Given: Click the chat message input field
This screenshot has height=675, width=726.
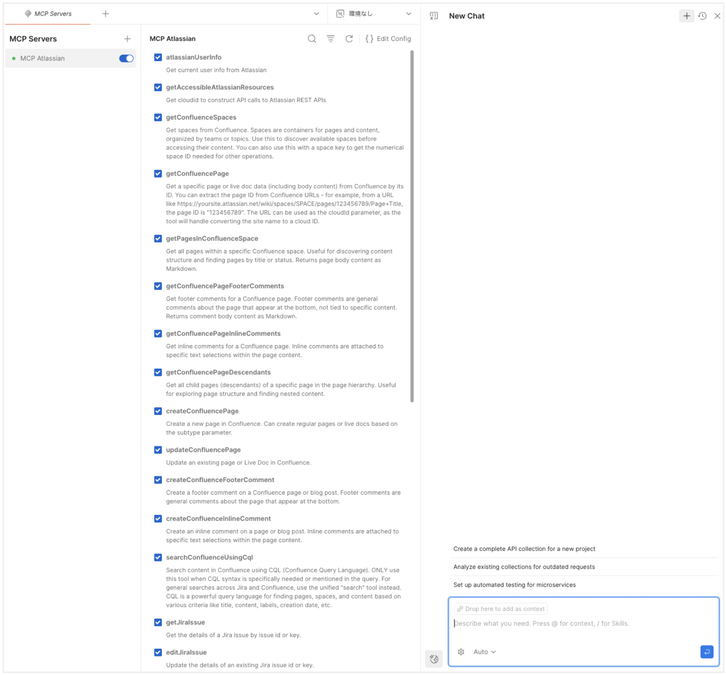Looking at the screenshot, I should point(556,623).
